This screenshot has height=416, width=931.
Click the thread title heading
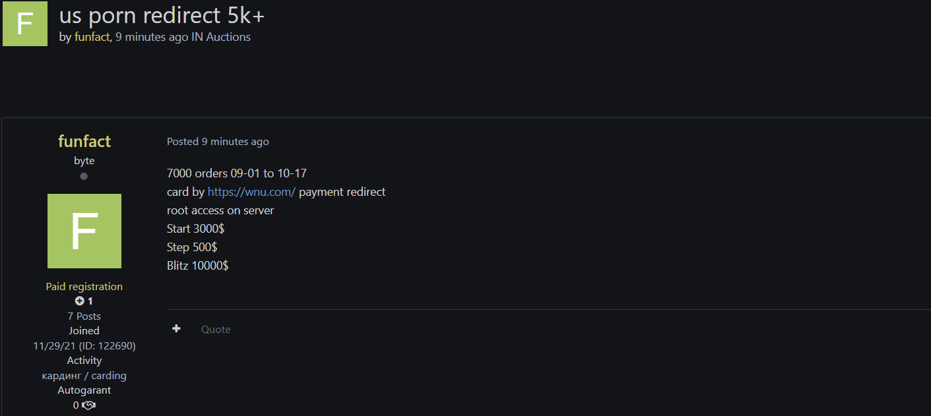162,16
